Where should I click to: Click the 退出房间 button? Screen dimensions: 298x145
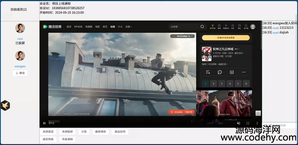coord(120,132)
